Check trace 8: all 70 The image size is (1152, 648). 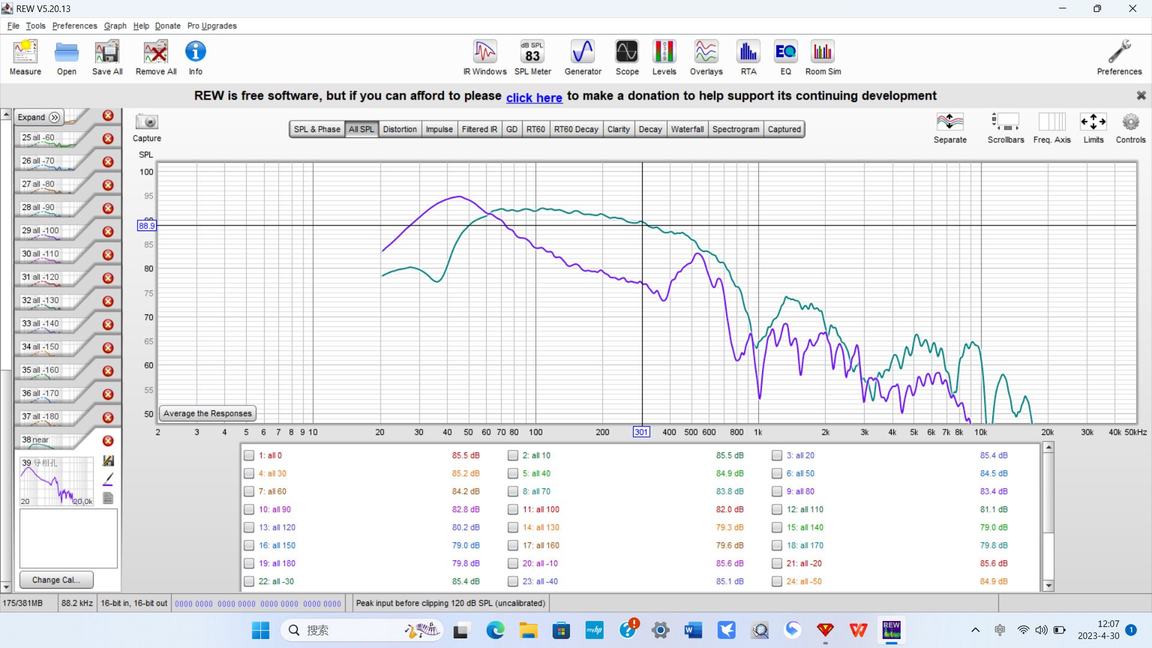513,491
